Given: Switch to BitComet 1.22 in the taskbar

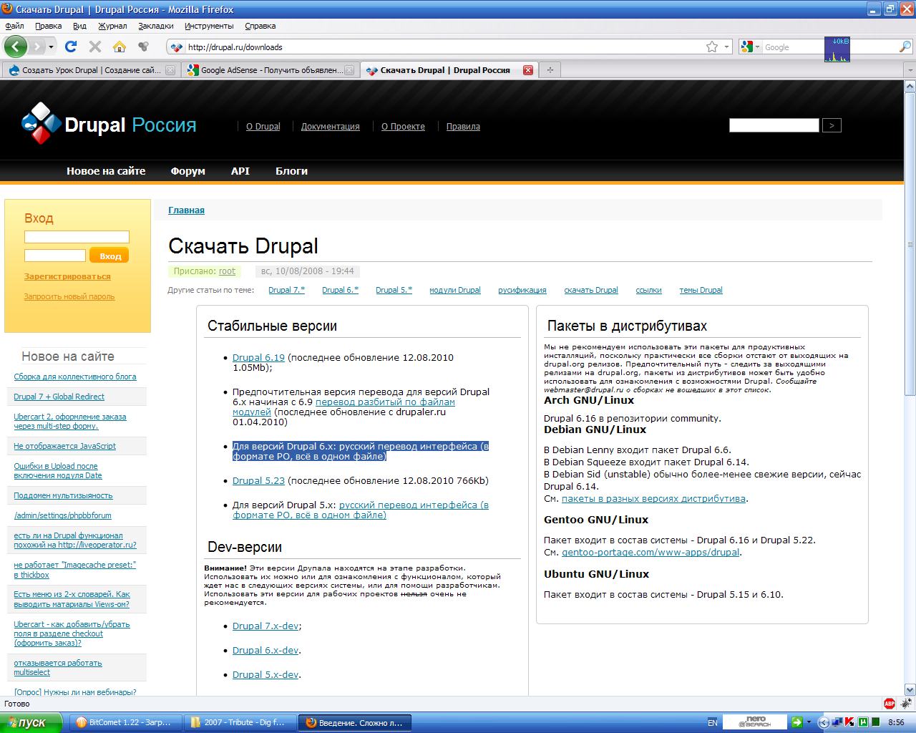Looking at the screenshot, I should 126,722.
